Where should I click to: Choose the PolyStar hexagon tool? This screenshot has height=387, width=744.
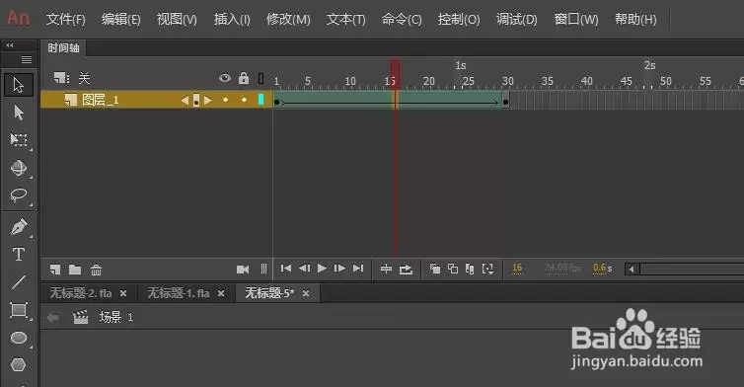tap(19, 364)
